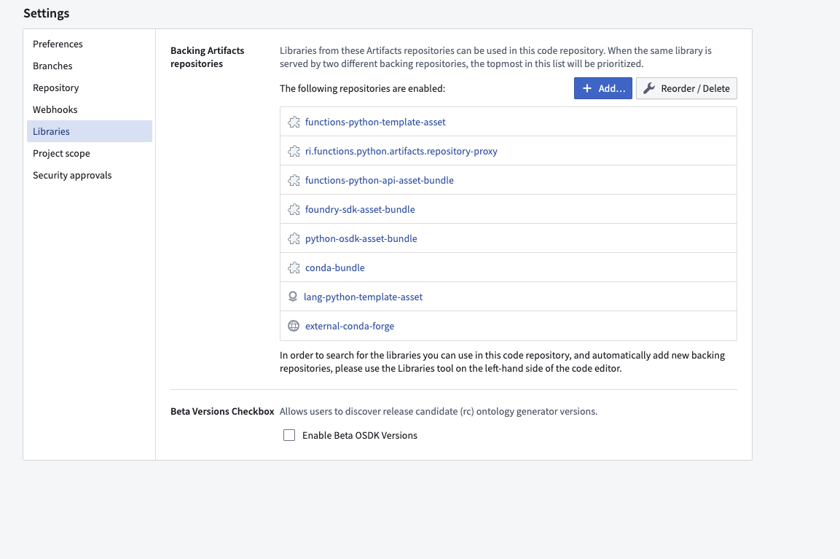The height and width of the screenshot is (559, 840).
Task: Open the functions-python-api-asset-bundle link
Action: [x=380, y=180]
